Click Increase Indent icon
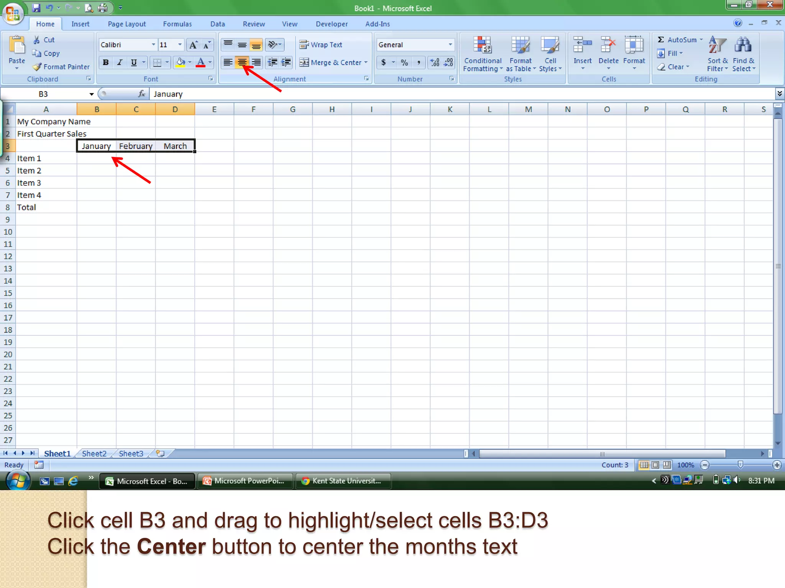 (x=286, y=62)
